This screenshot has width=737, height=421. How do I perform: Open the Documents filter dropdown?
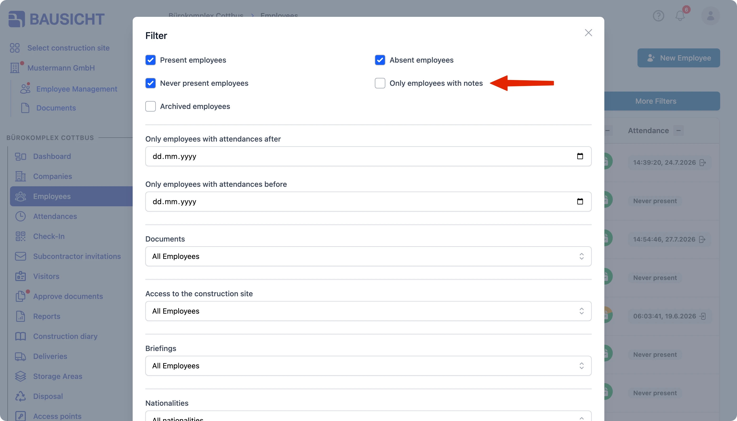(x=368, y=256)
